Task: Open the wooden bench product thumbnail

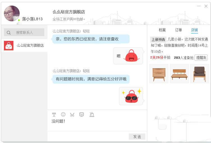Action: coord(179,73)
